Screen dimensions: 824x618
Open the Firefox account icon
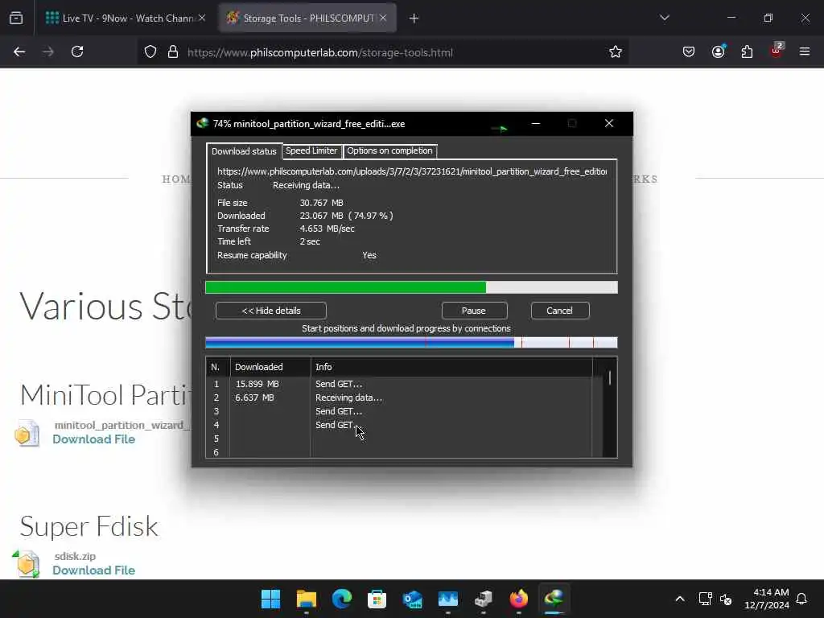(719, 52)
